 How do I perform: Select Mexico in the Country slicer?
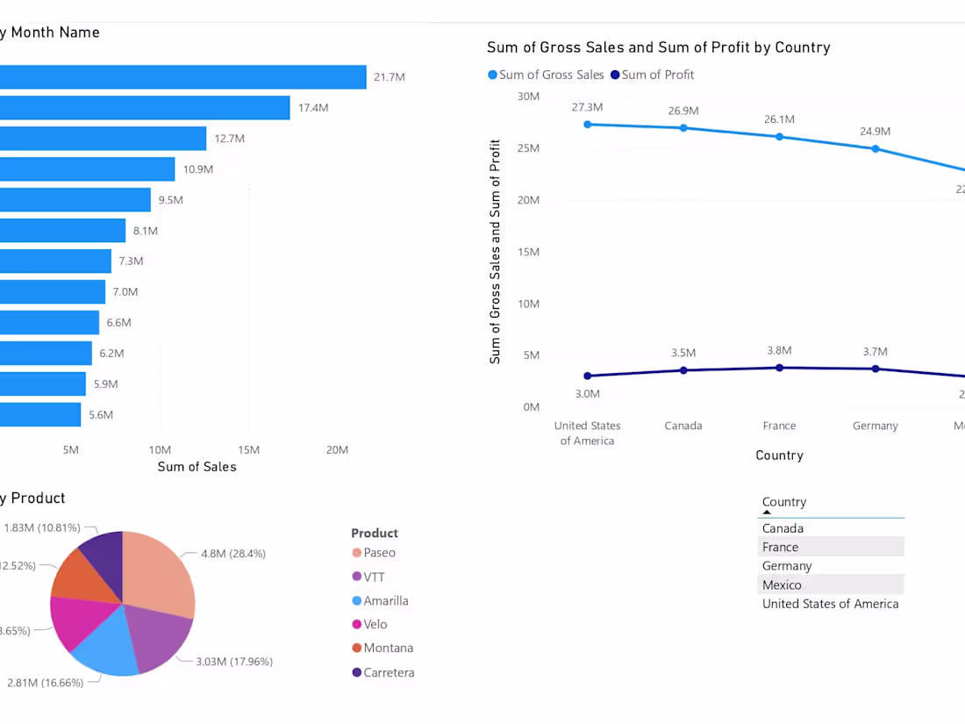pyautogui.click(x=831, y=584)
